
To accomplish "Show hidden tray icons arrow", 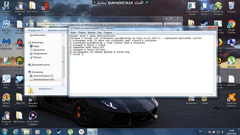I will click(205, 132).
